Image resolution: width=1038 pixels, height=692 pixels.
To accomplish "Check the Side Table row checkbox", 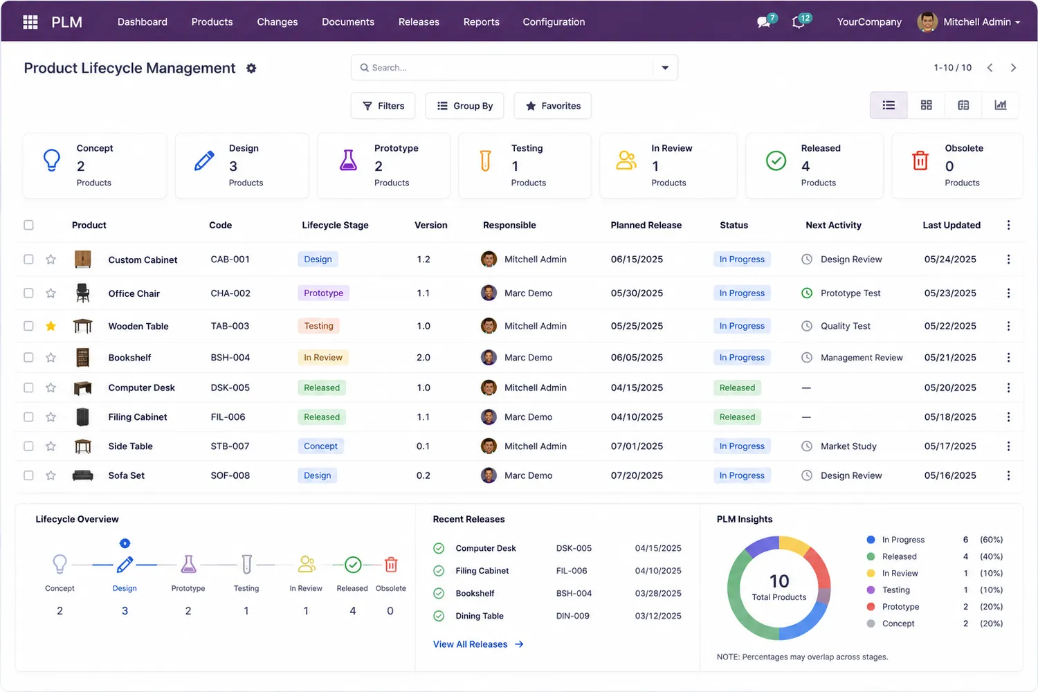I will (x=28, y=446).
